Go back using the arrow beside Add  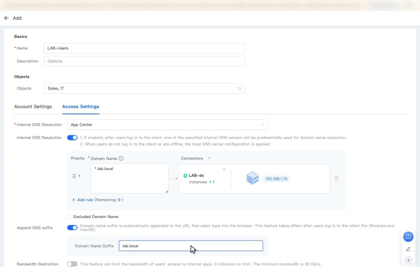(6, 18)
